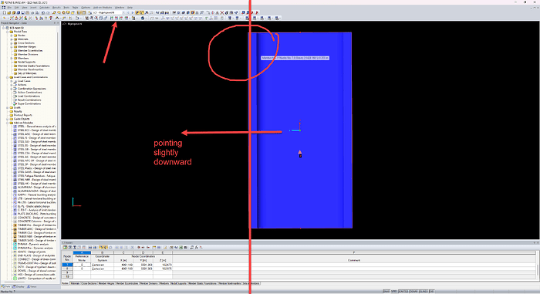The width and height of the screenshot is (540, 294).
Task: Switch to navigator Views tab
Action: coord(32,287)
